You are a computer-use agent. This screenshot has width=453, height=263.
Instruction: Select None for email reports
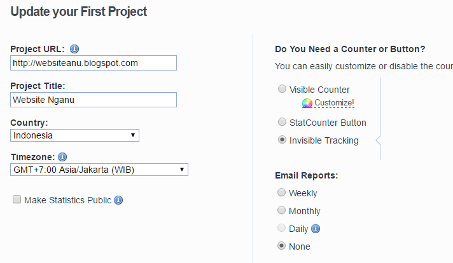coord(282,246)
